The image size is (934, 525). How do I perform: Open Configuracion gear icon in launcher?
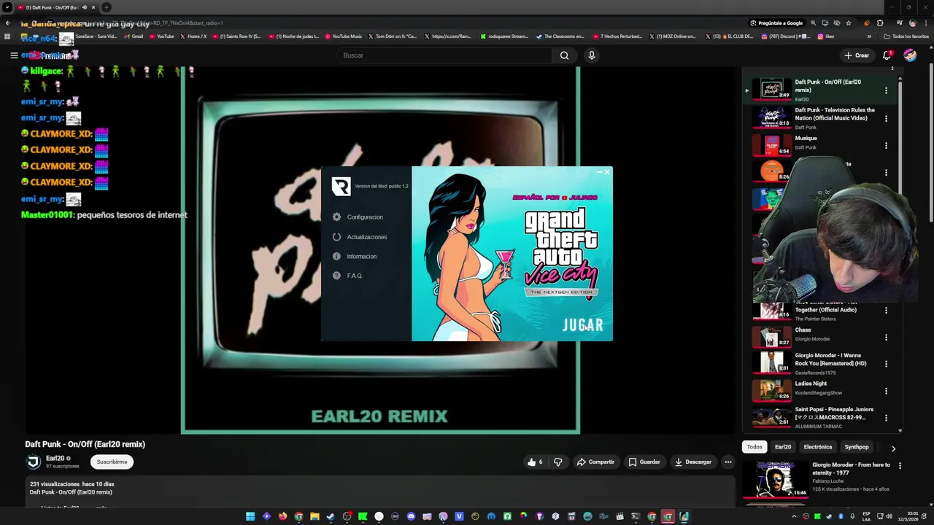tap(336, 217)
